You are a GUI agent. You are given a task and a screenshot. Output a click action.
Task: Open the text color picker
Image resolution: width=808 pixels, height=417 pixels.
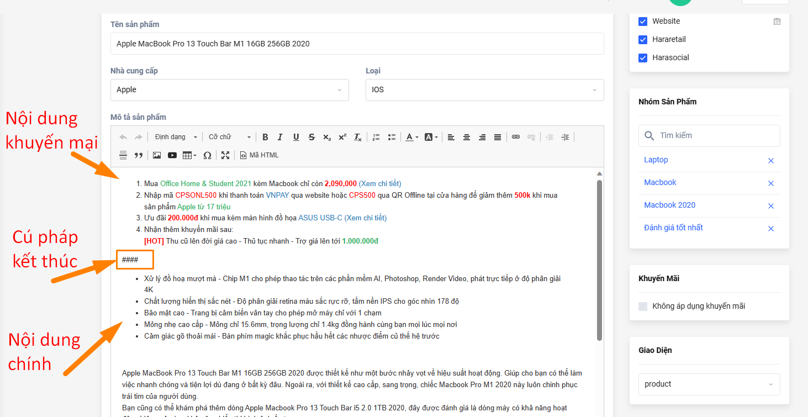click(x=411, y=137)
